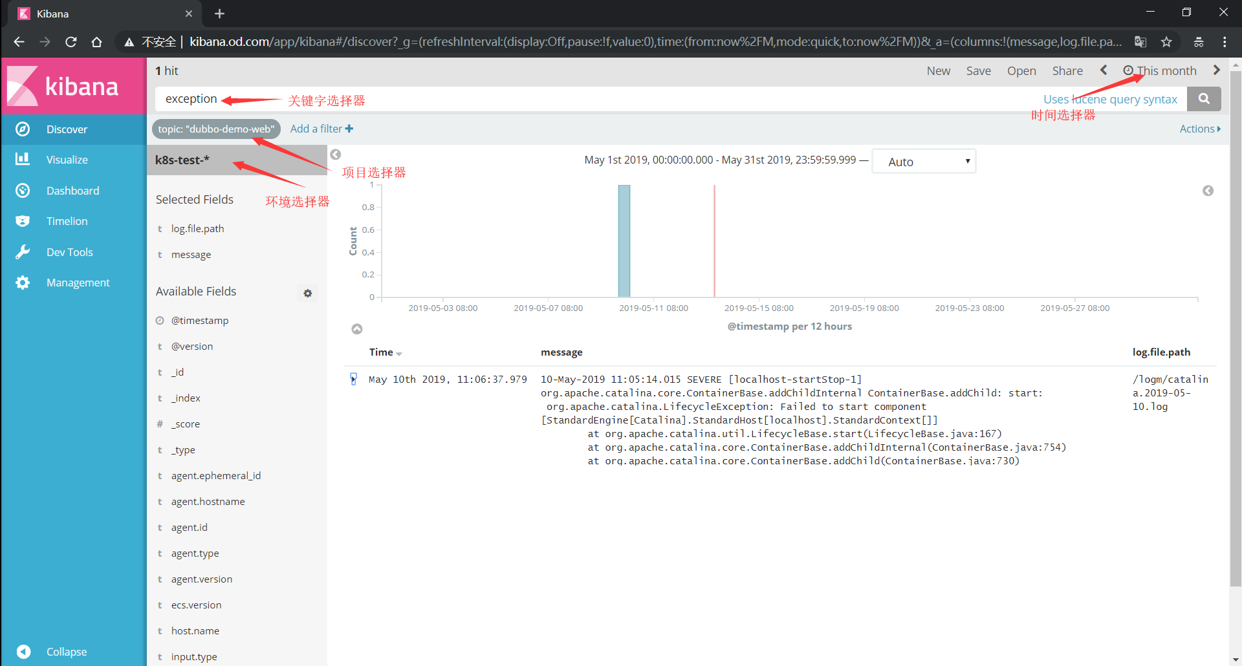The width and height of the screenshot is (1242, 666).
Task: Open a new browser tab
Action: (219, 14)
